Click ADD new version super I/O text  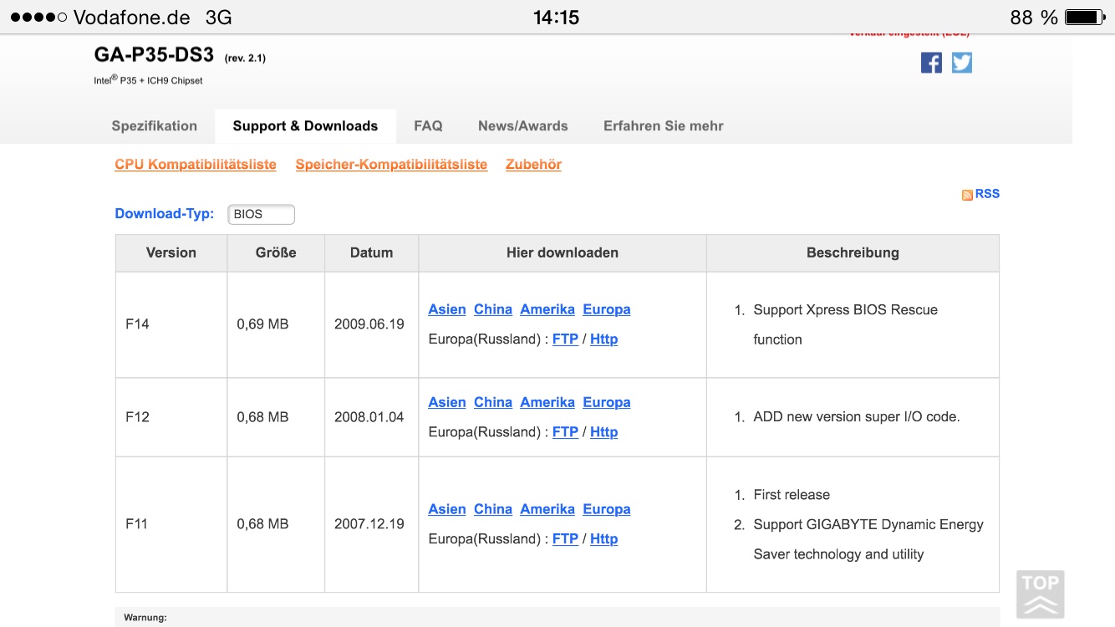857,417
